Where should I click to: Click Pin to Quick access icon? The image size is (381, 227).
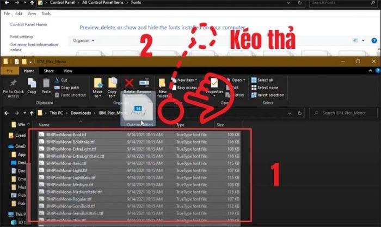point(13,83)
